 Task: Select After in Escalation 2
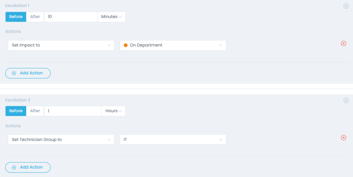coord(35,111)
